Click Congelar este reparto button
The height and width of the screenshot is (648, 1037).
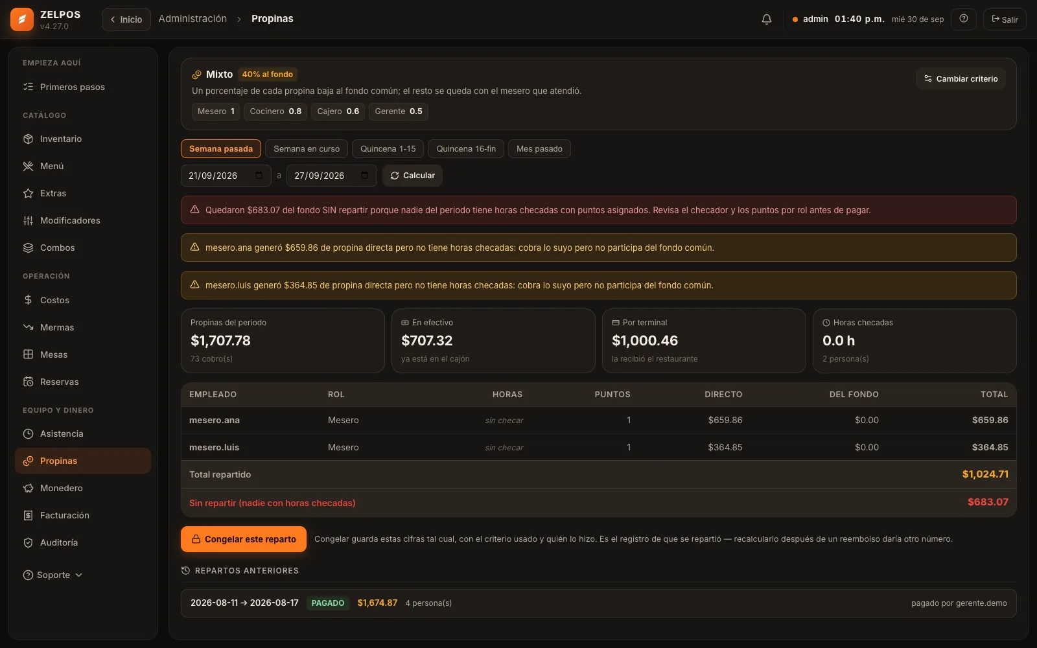click(244, 539)
